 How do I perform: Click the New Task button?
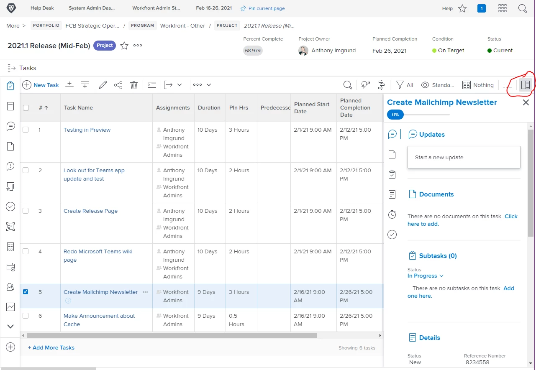click(41, 85)
